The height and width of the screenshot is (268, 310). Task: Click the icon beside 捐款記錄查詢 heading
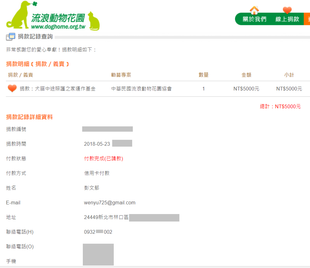coord(11,37)
